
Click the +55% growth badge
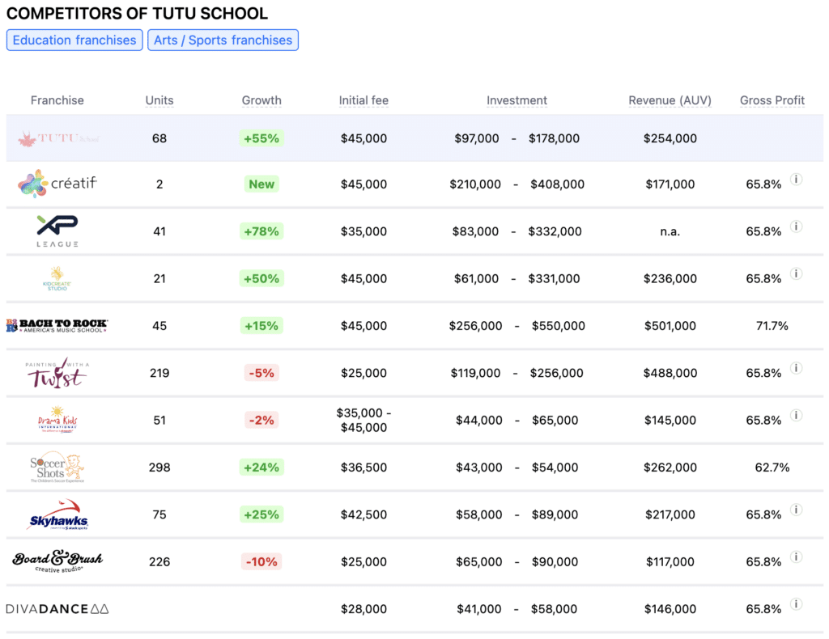click(261, 138)
